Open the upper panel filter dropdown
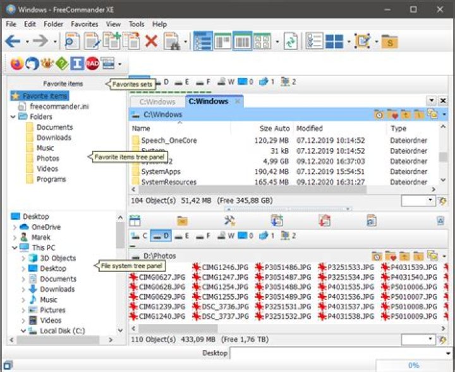 tap(430, 200)
